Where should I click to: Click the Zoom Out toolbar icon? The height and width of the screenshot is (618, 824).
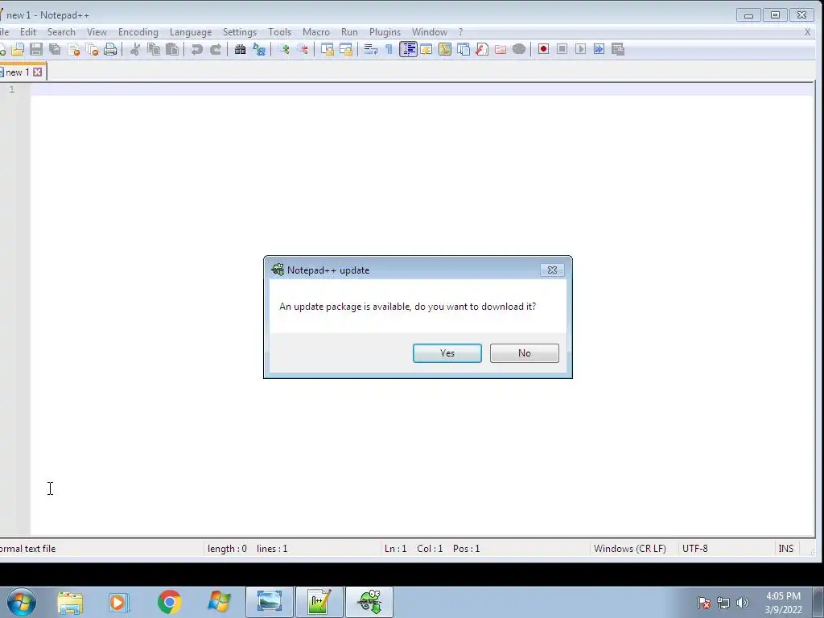point(303,49)
